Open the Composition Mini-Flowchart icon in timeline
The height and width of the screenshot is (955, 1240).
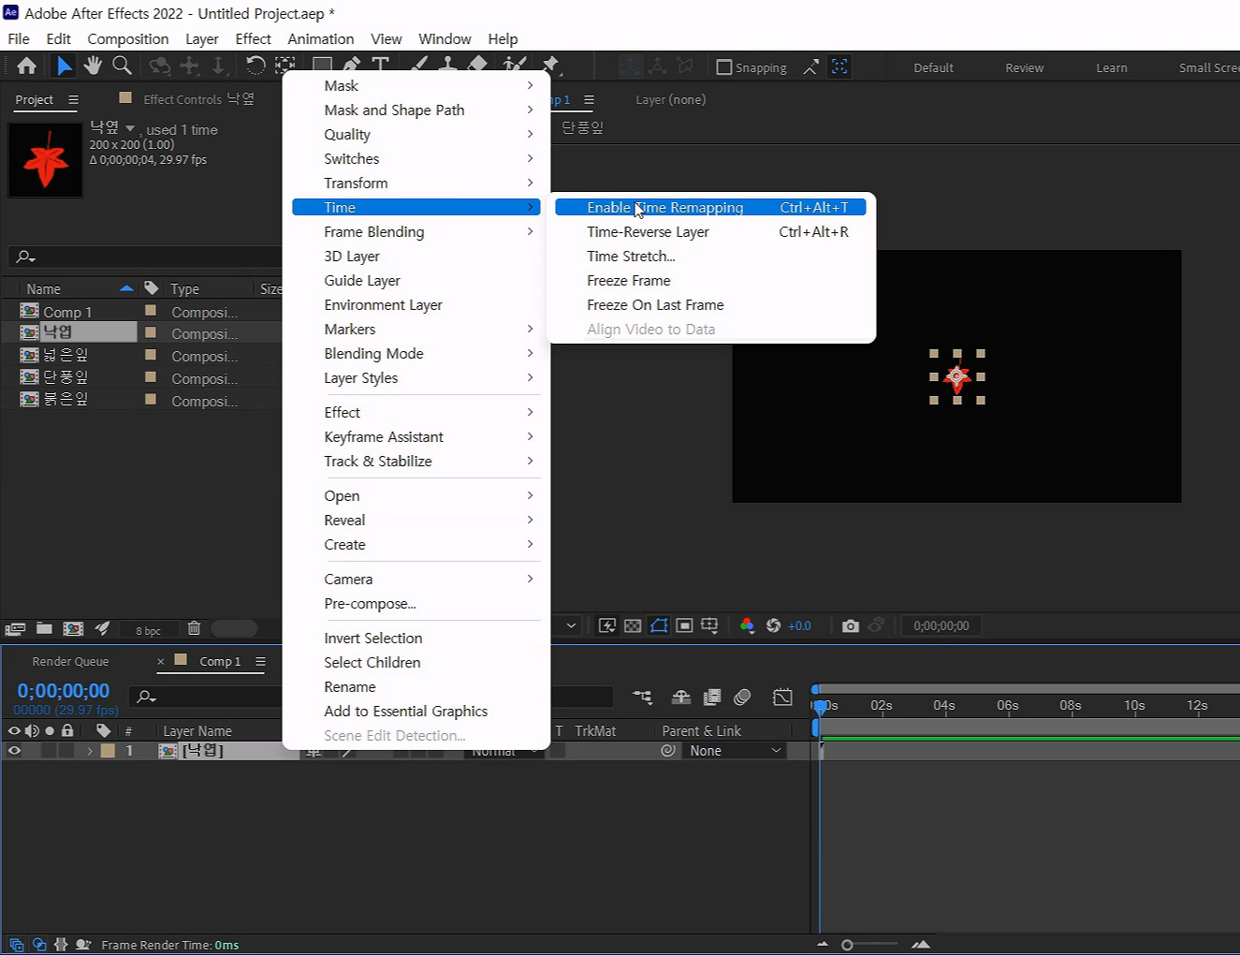tap(642, 697)
